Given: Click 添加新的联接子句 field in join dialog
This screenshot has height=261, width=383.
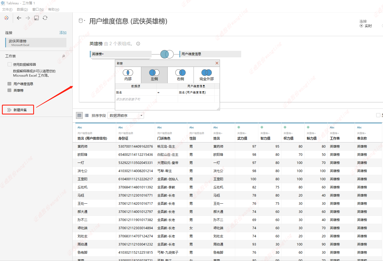Looking at the screenshot, I should (x=136, y=99).
